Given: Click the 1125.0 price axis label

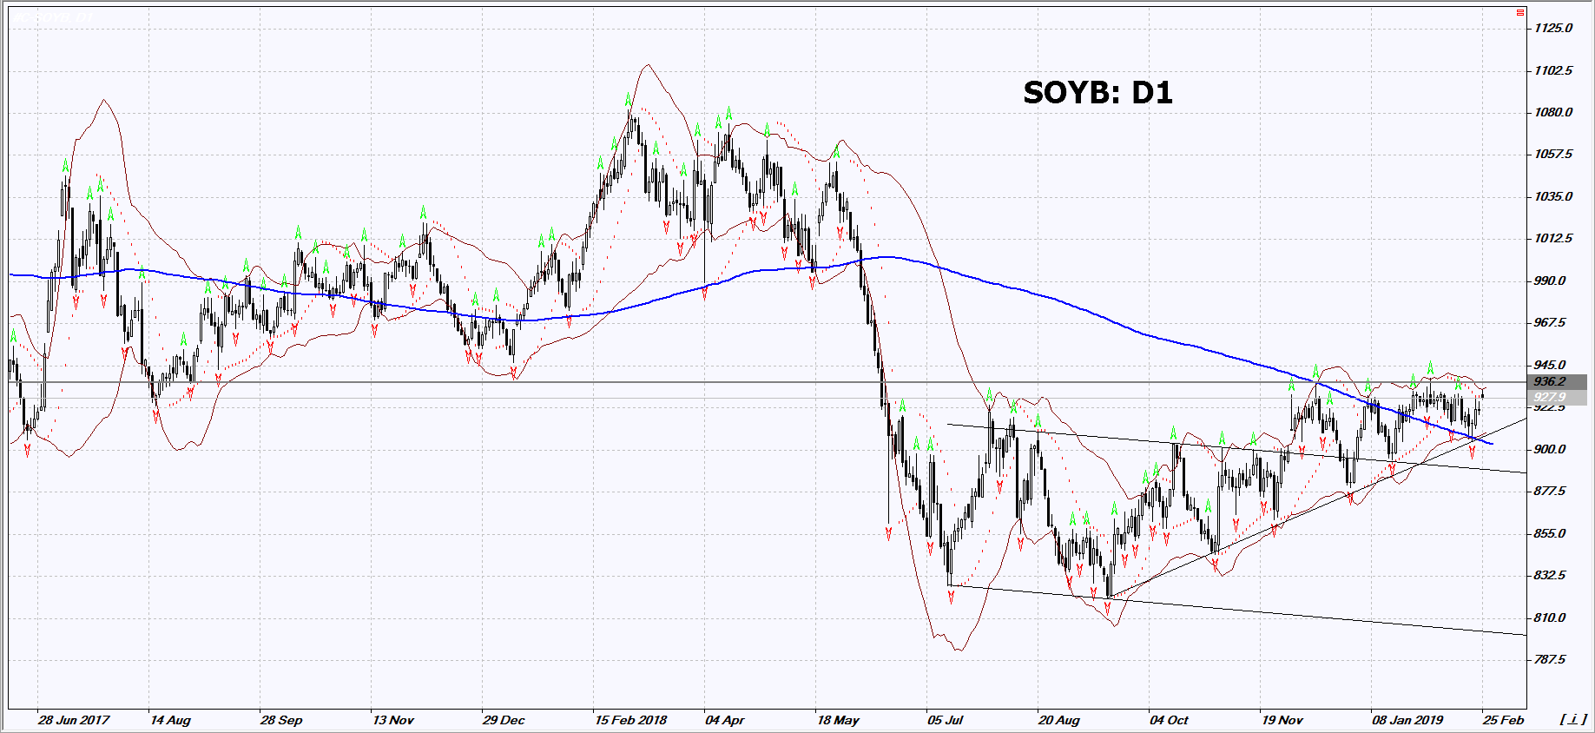Looking at the screenshot, I should point(1553,28).
